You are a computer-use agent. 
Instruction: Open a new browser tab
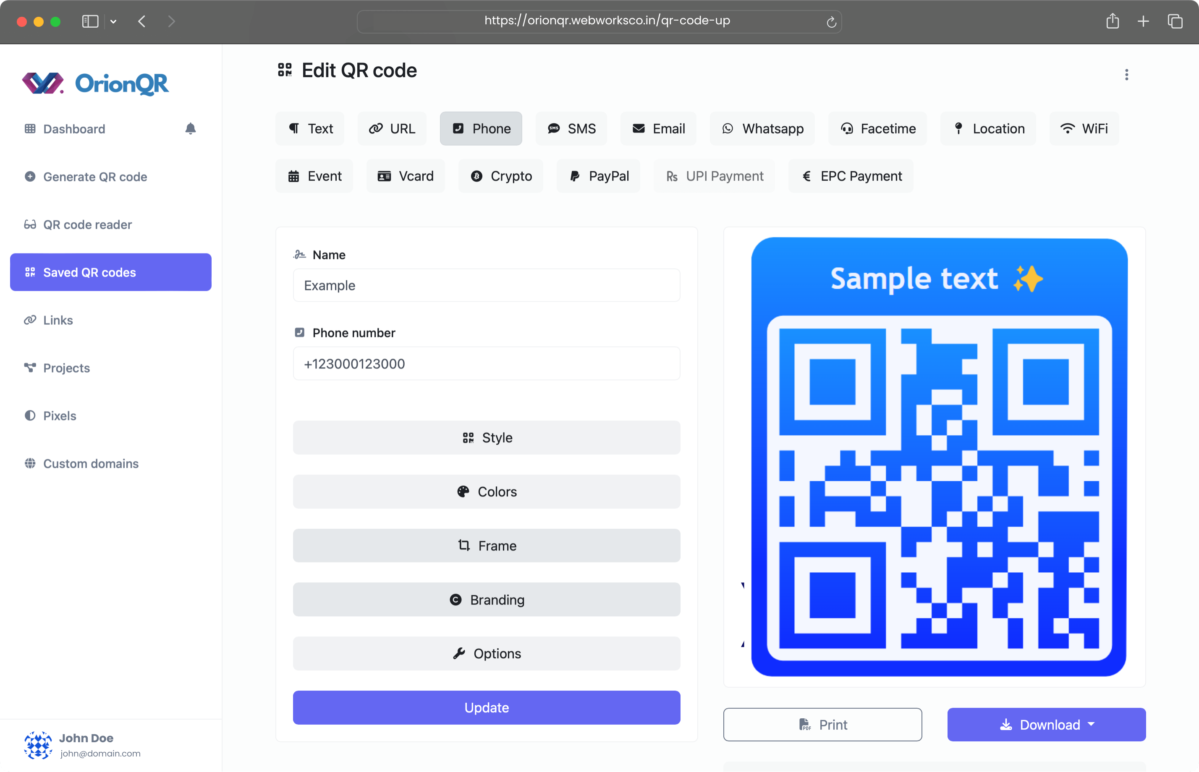click(x=1143, y=21)
